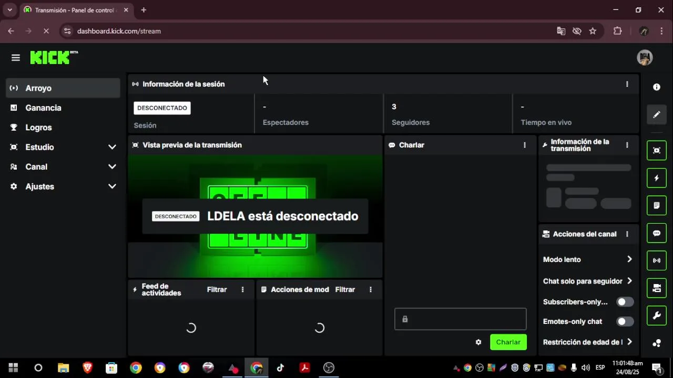The height and width of the screenshot is (378, 673).
Task: Go back in browser
Action: 11,31
